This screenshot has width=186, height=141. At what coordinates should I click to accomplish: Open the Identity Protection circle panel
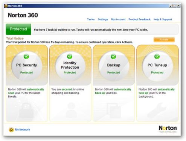(70, 66)
